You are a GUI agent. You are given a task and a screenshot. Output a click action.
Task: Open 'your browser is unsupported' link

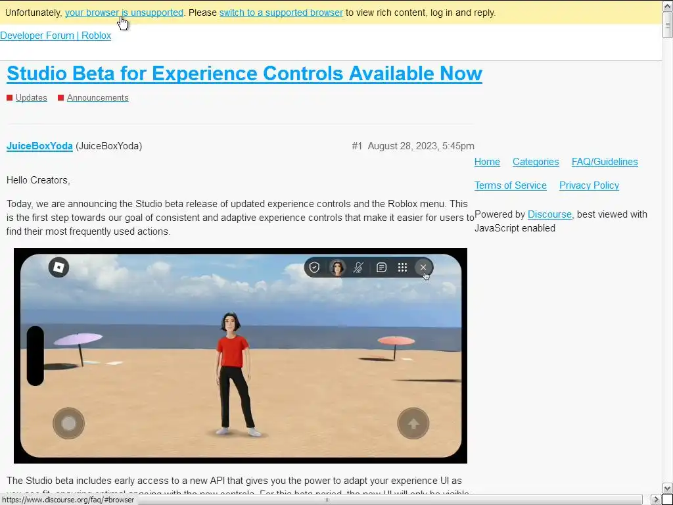124,12
